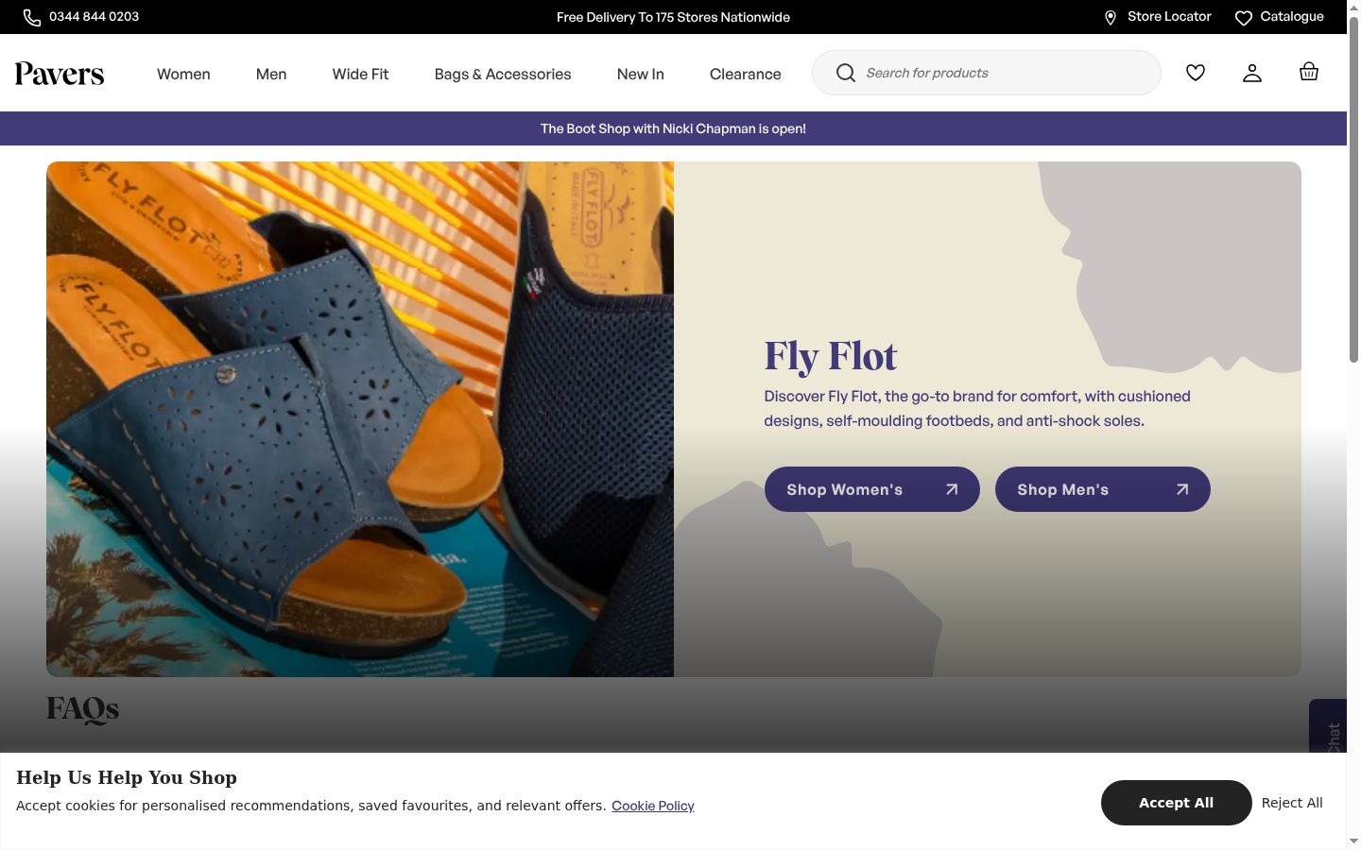Click the Store Locator map pin icon
The image size is (1361, 850).
(1111, 17)
